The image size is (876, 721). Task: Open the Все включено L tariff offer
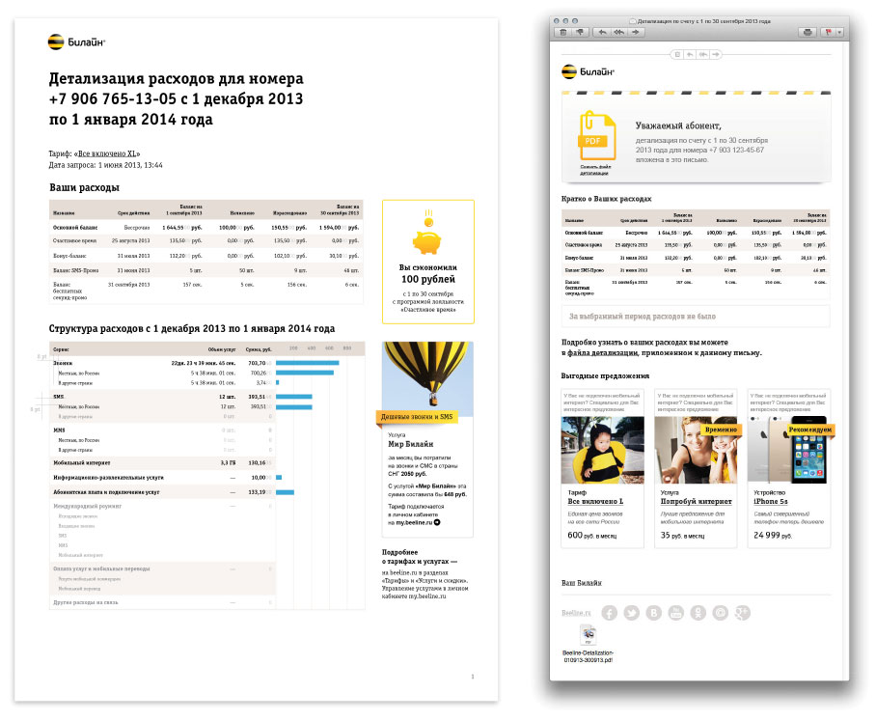tap(595, 502)
